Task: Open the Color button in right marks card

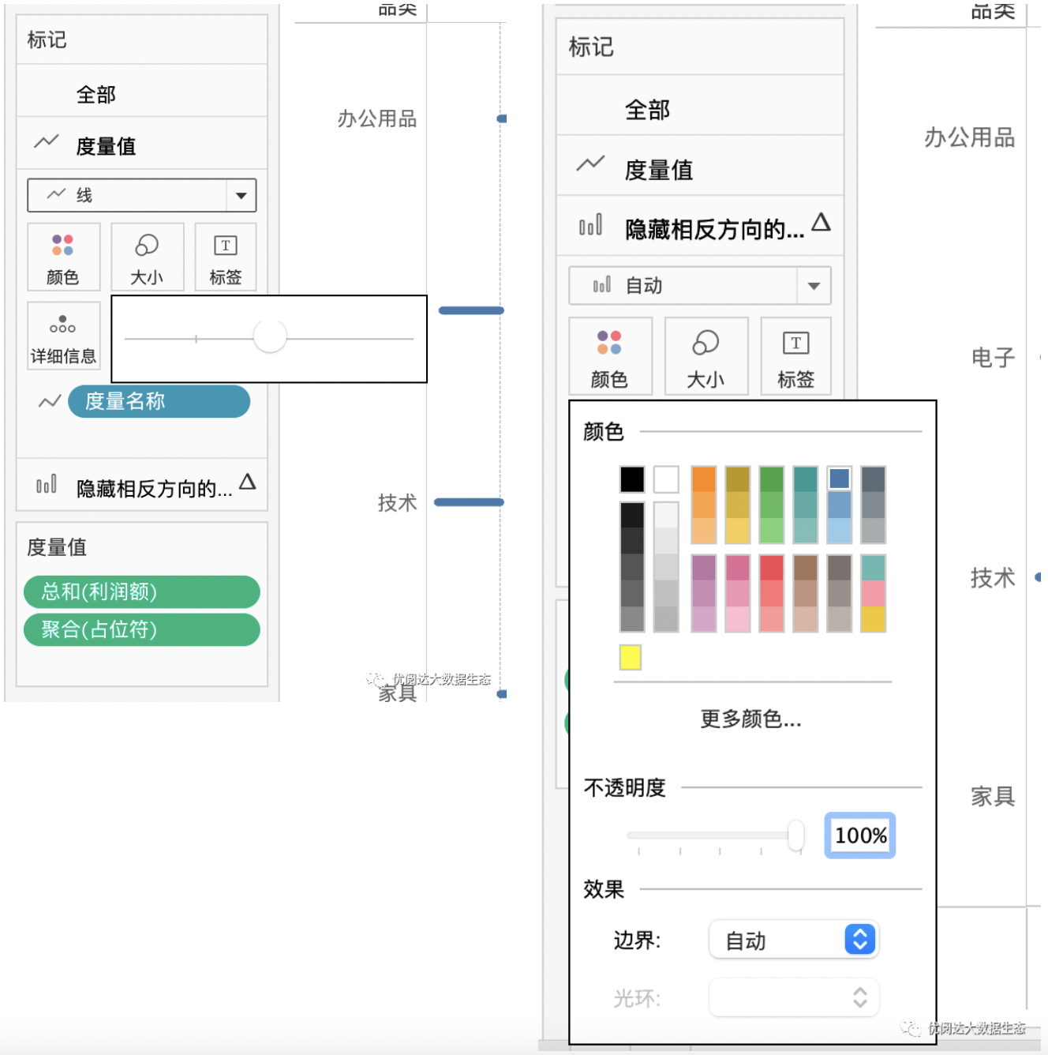Action: [x=609, y=356]
